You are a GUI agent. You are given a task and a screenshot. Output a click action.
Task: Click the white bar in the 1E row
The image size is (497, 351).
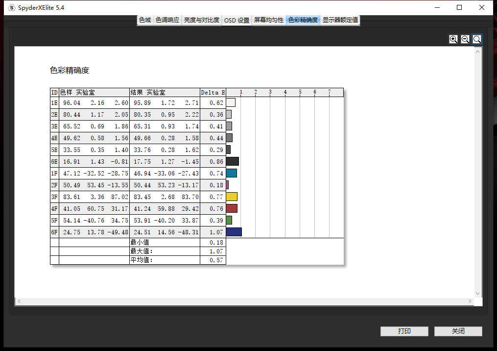(231, 102)
